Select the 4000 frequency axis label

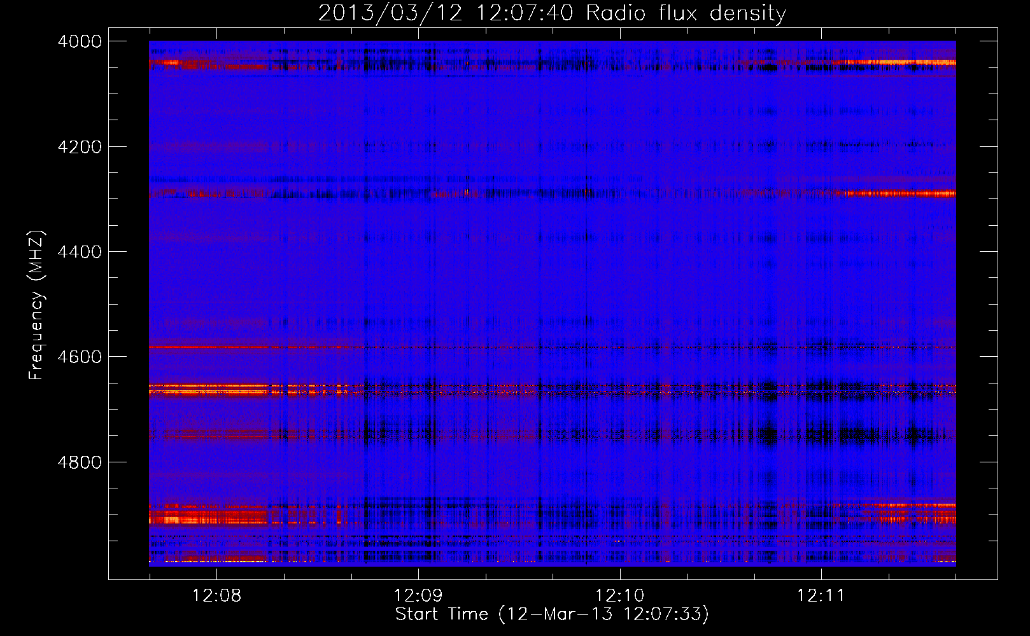point(80,41)
